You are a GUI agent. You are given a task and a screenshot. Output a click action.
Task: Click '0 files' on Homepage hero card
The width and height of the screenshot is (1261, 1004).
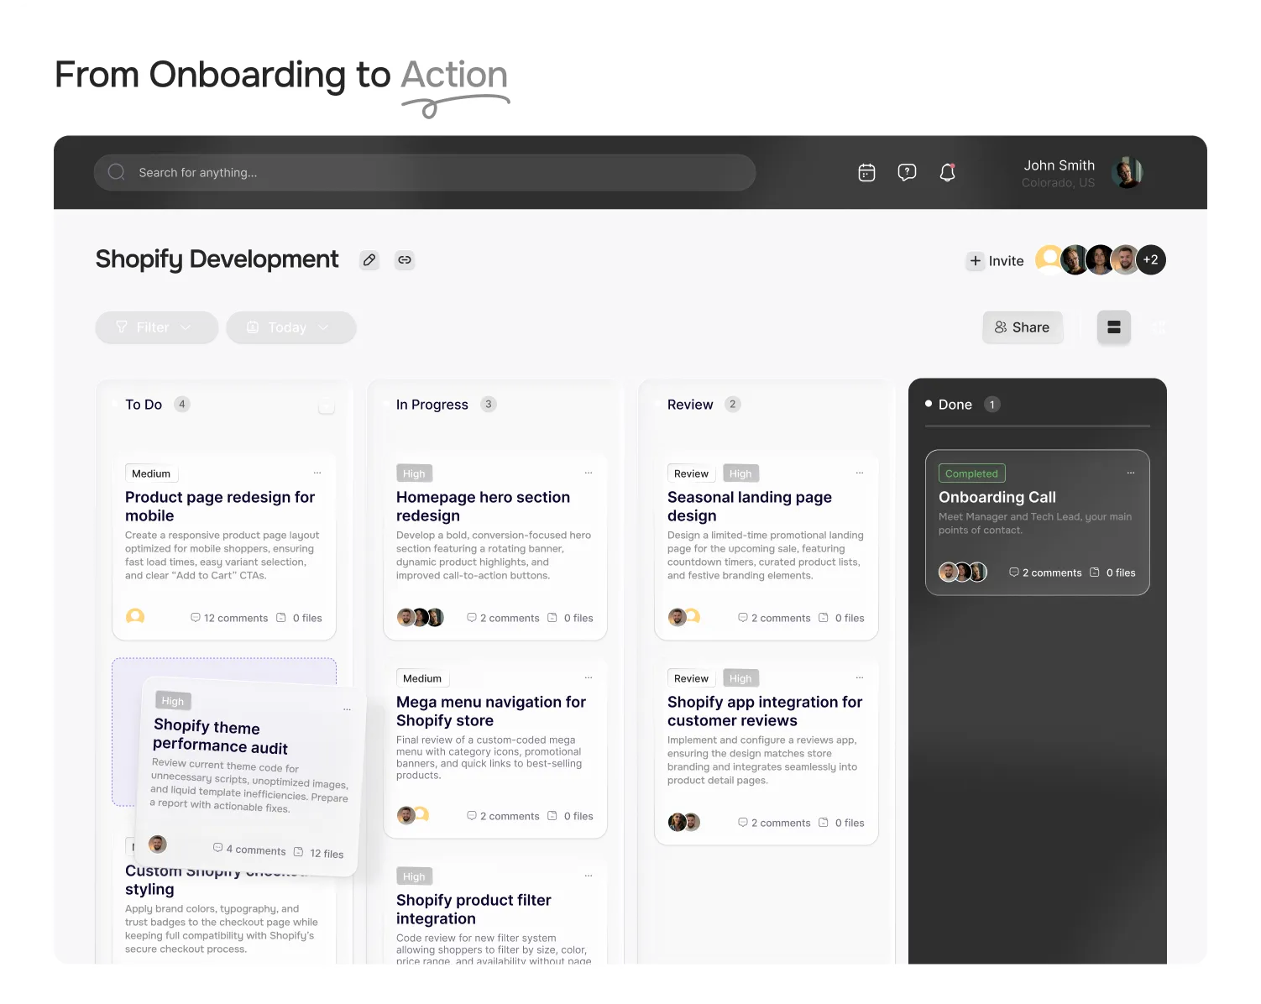[571, 618]
